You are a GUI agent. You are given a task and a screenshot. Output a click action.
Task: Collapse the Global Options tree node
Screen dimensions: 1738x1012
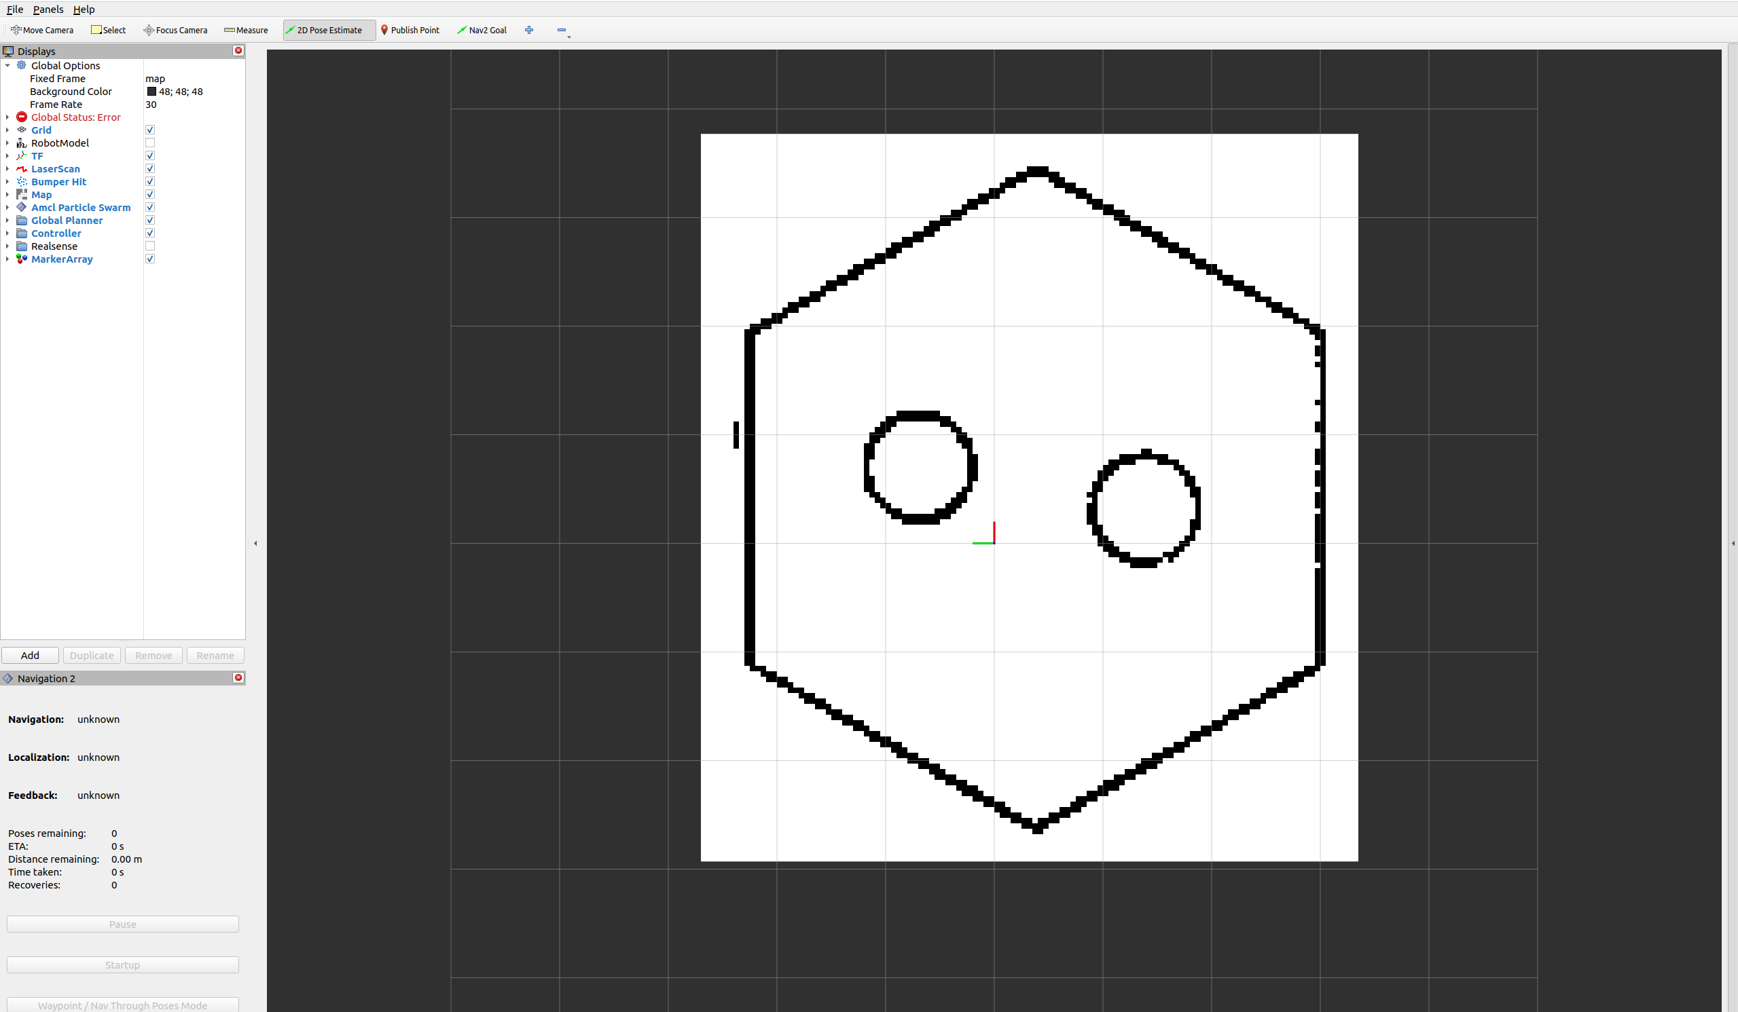tap(7, 65)
